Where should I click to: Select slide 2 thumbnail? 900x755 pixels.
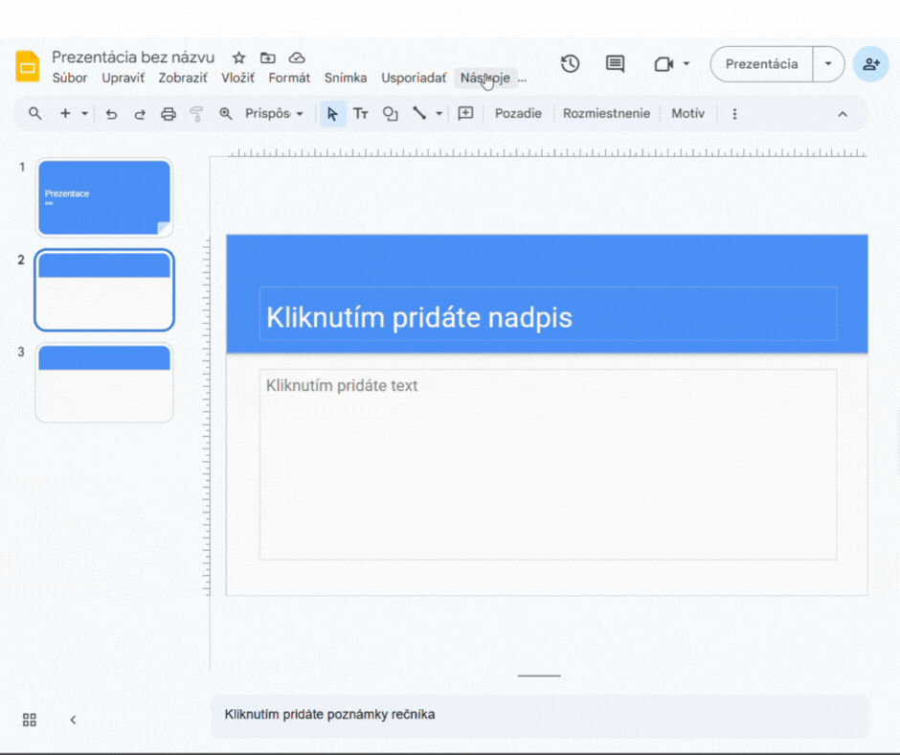104,290
